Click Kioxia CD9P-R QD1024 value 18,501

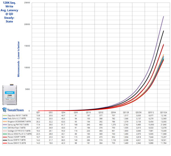click(x=164, y=140)
